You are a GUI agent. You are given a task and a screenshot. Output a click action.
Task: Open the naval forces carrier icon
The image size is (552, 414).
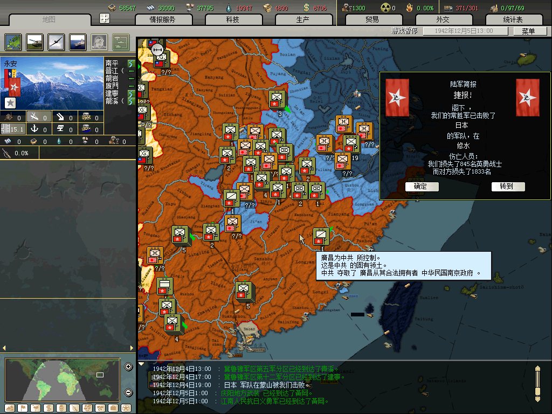[x=78, y=42]
